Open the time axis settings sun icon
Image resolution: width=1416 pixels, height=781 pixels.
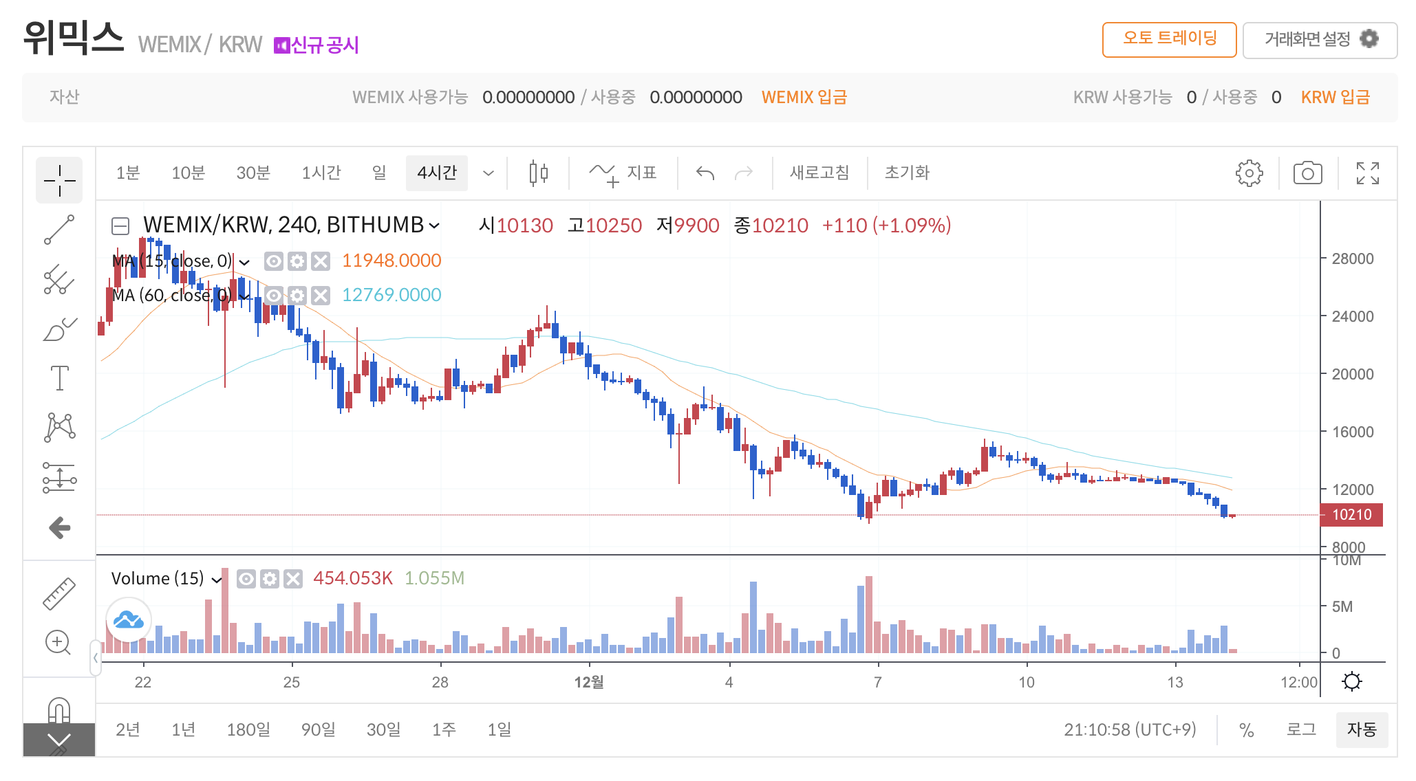click(x=1352, y=681)
